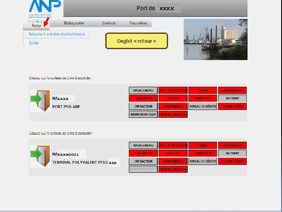Open INCIDENT for TERMINAL POLYVALENT
This screenshot has width=282, height=212.
[232, 154]
